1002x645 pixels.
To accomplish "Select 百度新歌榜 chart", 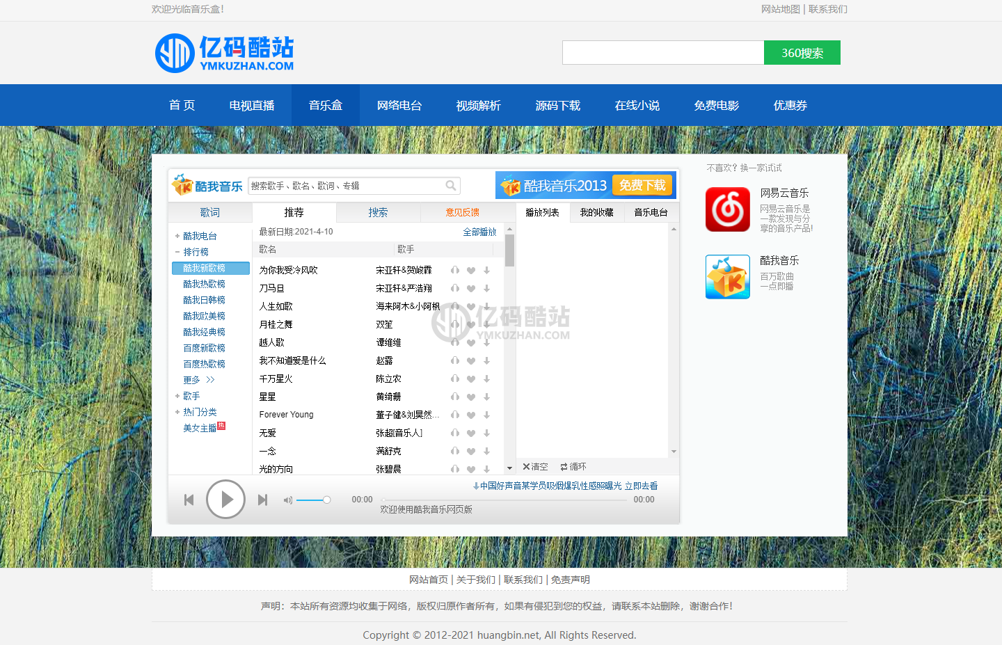I will pyautogui.click(x=204, y=348).
